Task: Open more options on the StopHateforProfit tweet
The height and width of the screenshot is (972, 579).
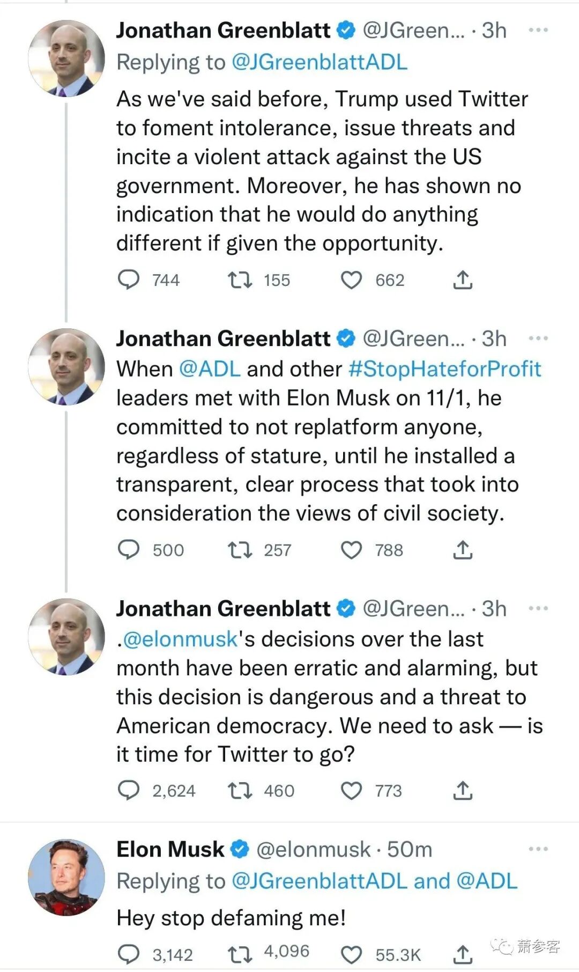Action: pos(538,338)
